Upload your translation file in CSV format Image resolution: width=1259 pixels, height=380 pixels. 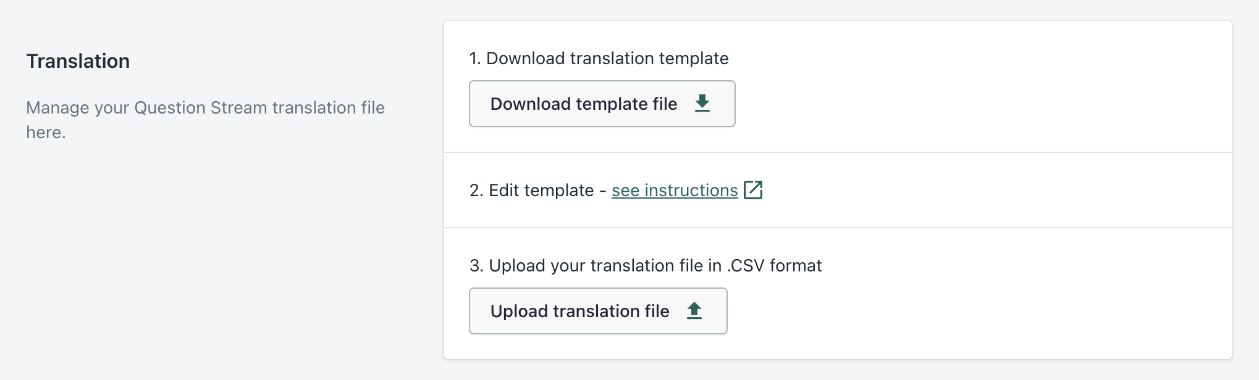(x=597, y=311)
